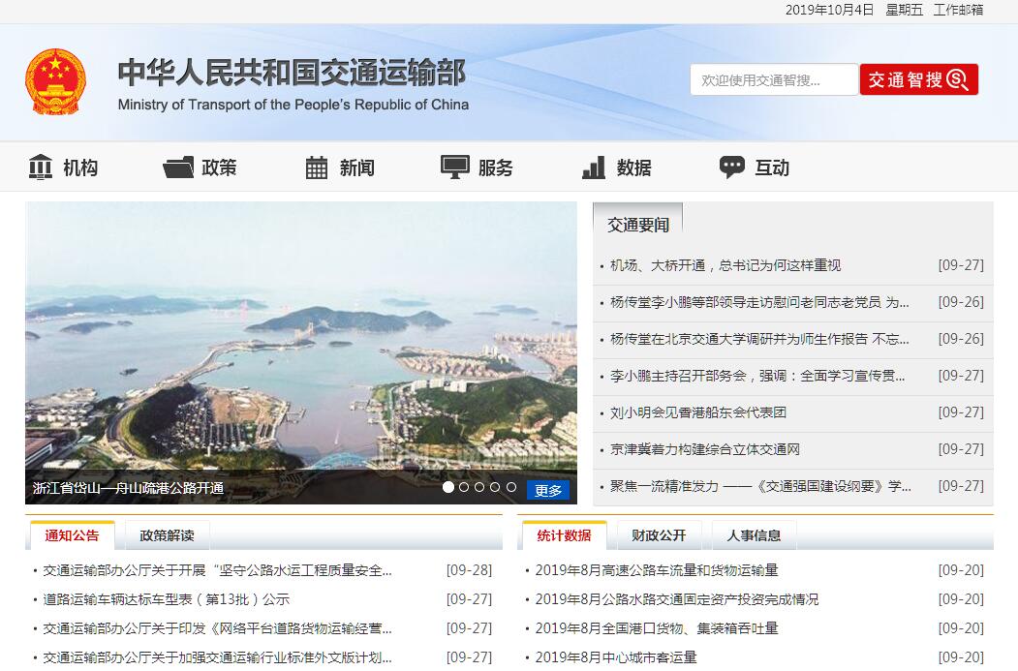Open the 政策解读 tab
The width and height of the screenshot is (1018, 671).
(x=167, y=535)
